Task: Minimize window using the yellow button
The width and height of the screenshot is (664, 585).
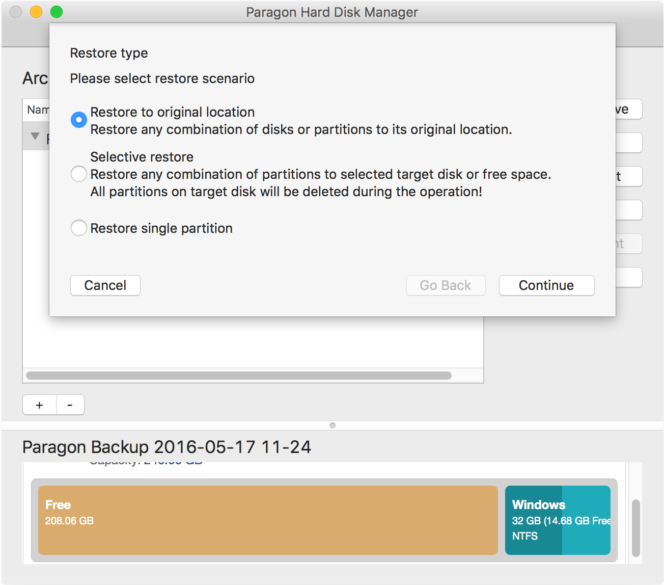Action: (36, 12)
